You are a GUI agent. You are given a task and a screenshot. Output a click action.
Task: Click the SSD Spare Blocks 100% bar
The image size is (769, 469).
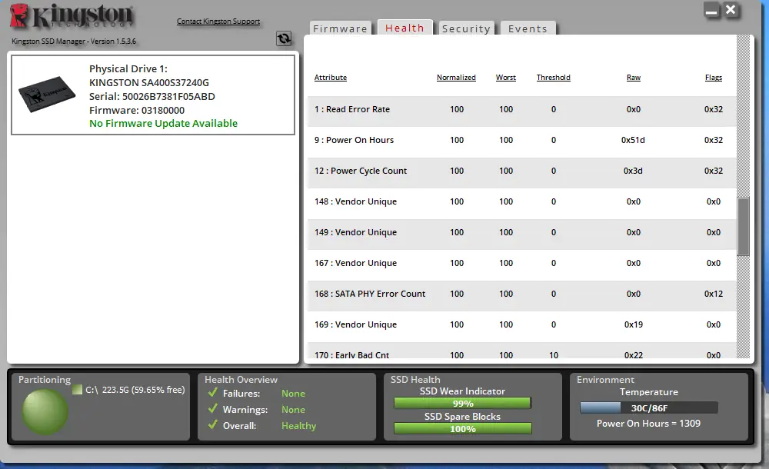(x=462, y=429)
